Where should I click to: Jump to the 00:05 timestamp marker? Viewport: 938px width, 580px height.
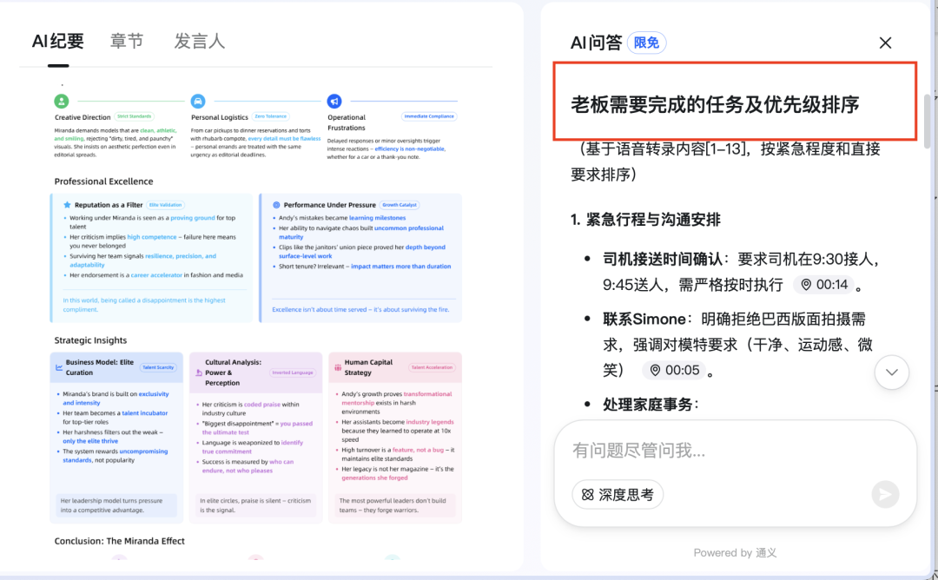point(674,371)
